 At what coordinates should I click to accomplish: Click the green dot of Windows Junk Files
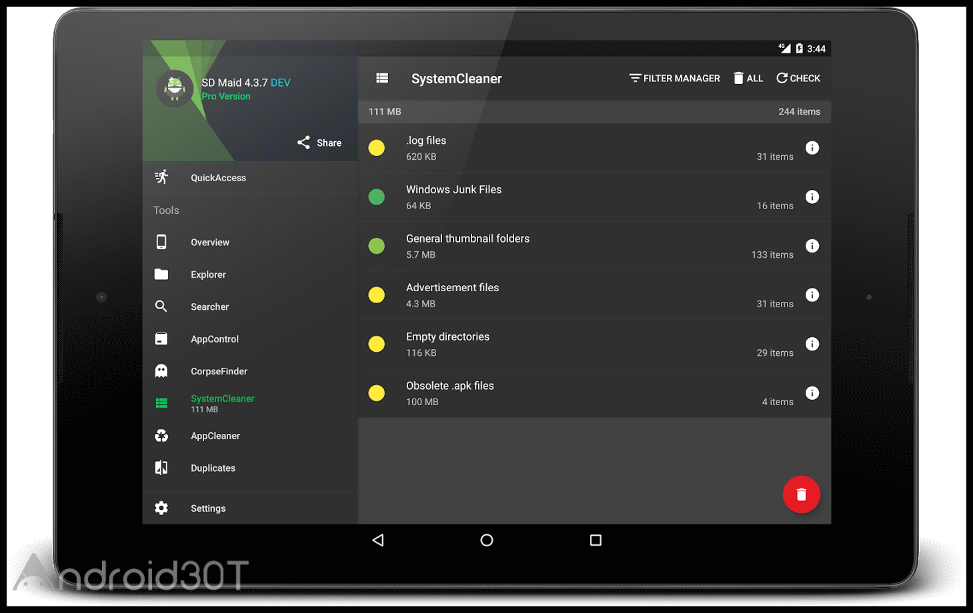click(x=377, y=197)
